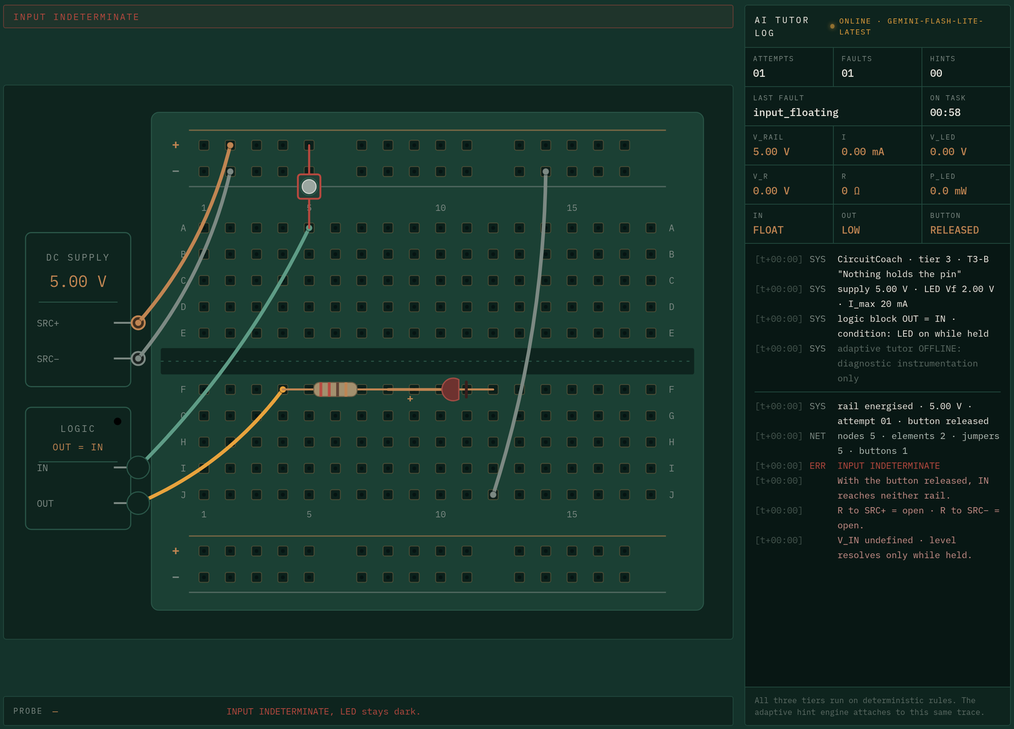Click the ON TASK 00:58 timer
The height and width of the screenshot is (729, 1014).
(966, 106)
